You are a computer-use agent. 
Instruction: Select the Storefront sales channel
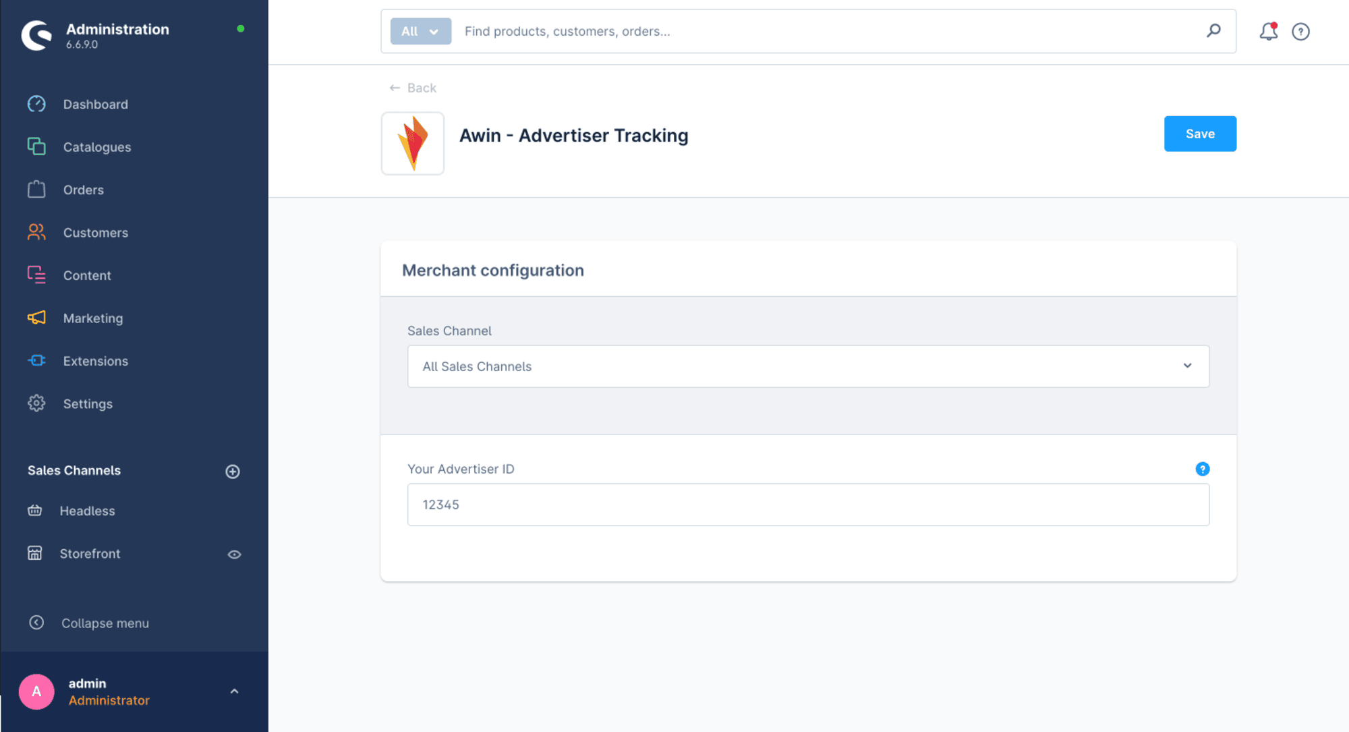(90, 553)
